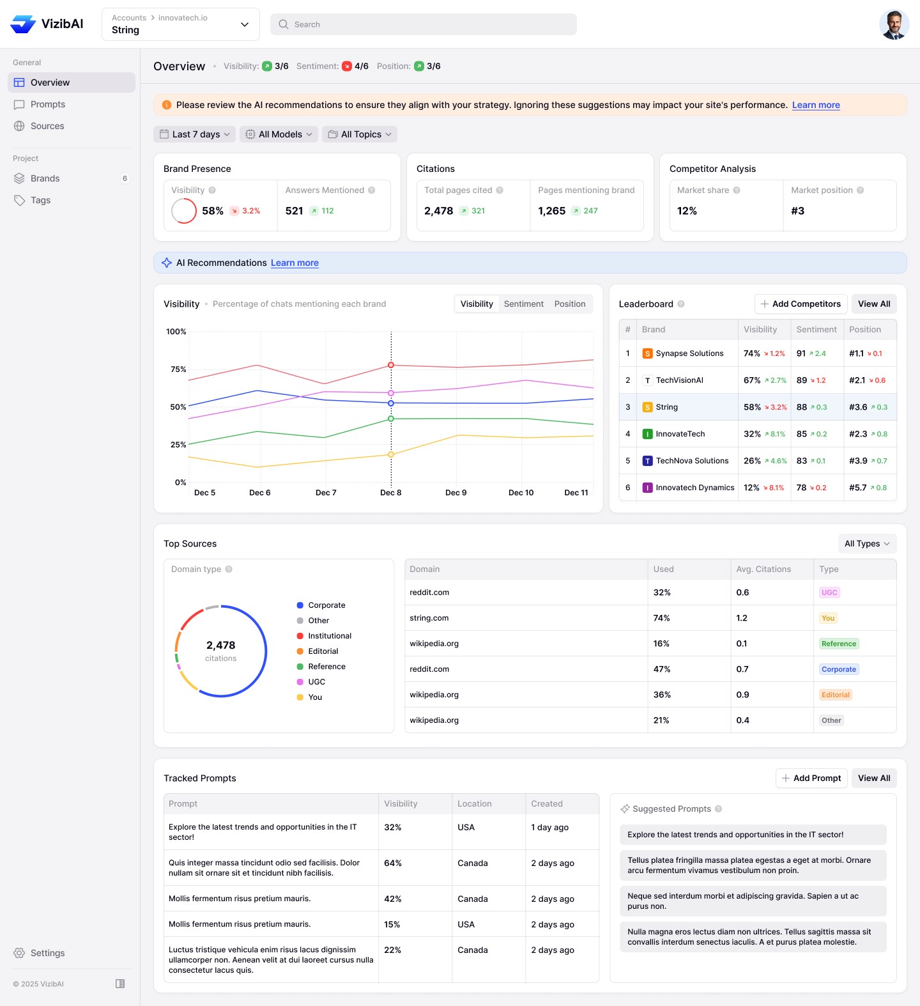Screen dimensions: 920x1006
Task: Click Tracked Prompts View All button
Action: coord(874,778)
